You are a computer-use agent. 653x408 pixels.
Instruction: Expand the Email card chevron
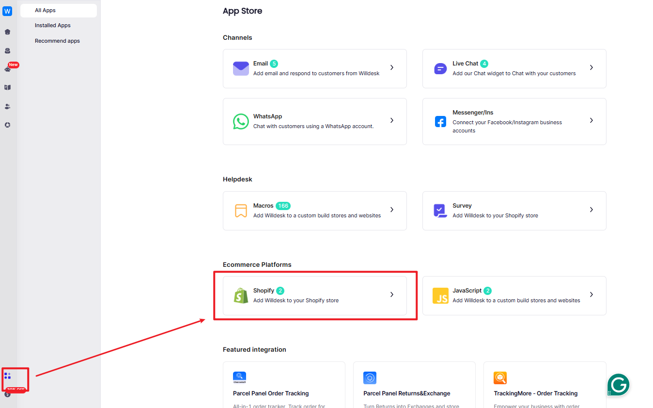[392, 67]
